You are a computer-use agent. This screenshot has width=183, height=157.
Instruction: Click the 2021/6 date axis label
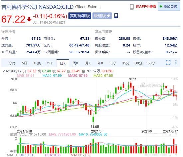click(x=147, y=131)
